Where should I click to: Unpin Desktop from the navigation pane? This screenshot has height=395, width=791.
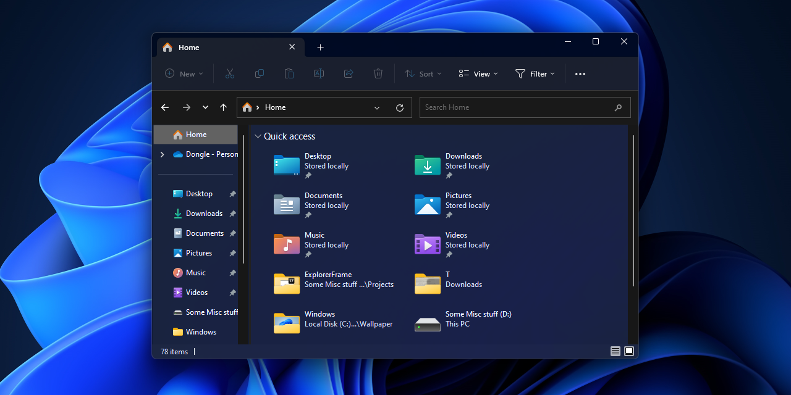(x=232, y=194)
